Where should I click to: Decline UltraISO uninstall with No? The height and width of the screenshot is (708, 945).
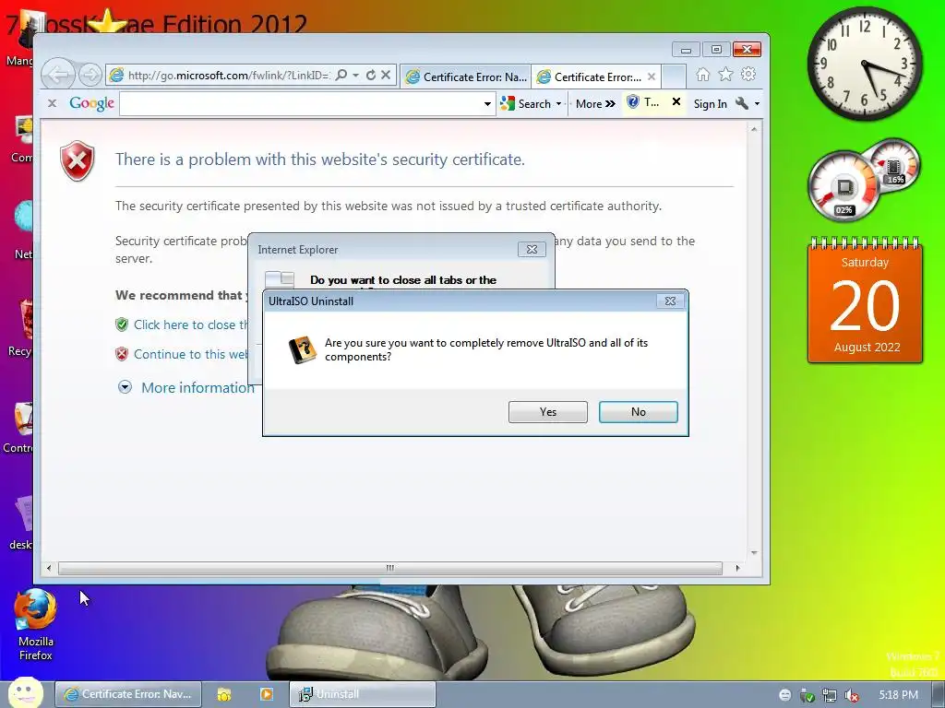pos(639,412)
